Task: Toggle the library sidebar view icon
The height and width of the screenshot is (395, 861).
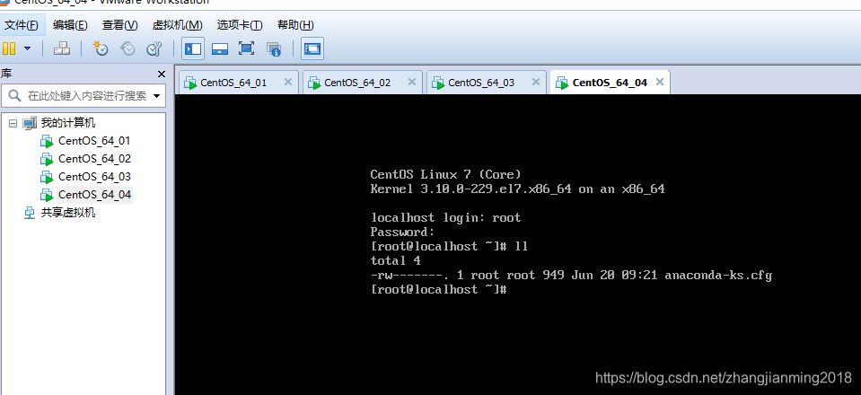Action: coord(193,48)
